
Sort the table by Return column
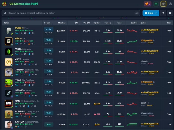coord(48,23)
